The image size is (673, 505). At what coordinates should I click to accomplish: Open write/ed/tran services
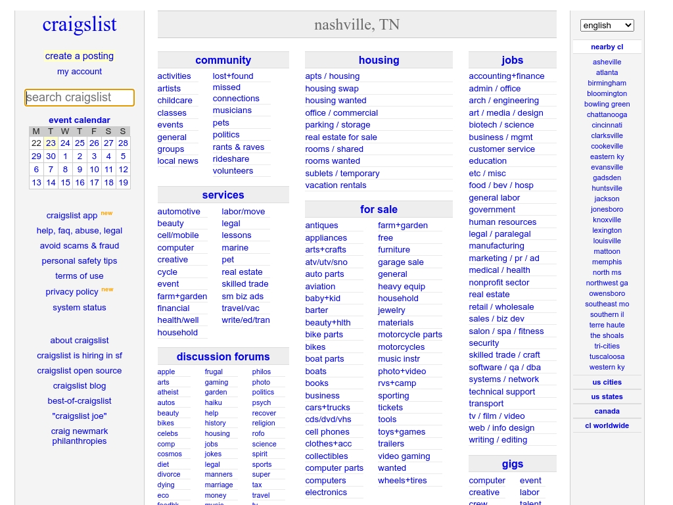click(246, 320)
